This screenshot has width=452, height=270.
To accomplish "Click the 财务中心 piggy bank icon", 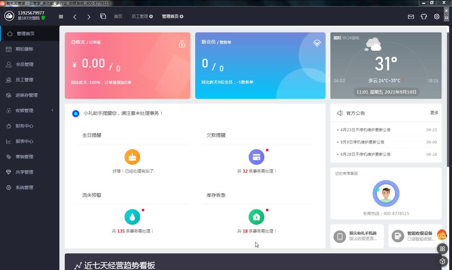I will (9, 126).
